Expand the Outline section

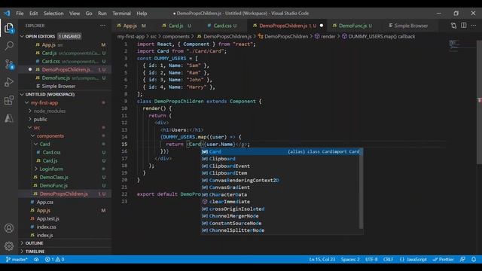coord(22,243)
